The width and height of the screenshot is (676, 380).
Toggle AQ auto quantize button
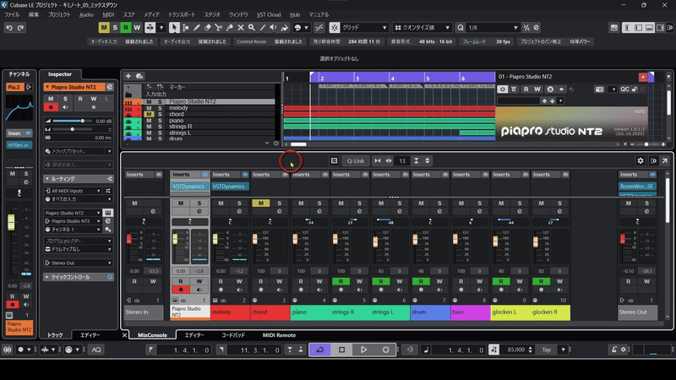96,350
